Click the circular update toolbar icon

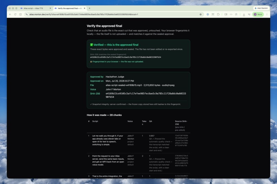pos(236,14)
